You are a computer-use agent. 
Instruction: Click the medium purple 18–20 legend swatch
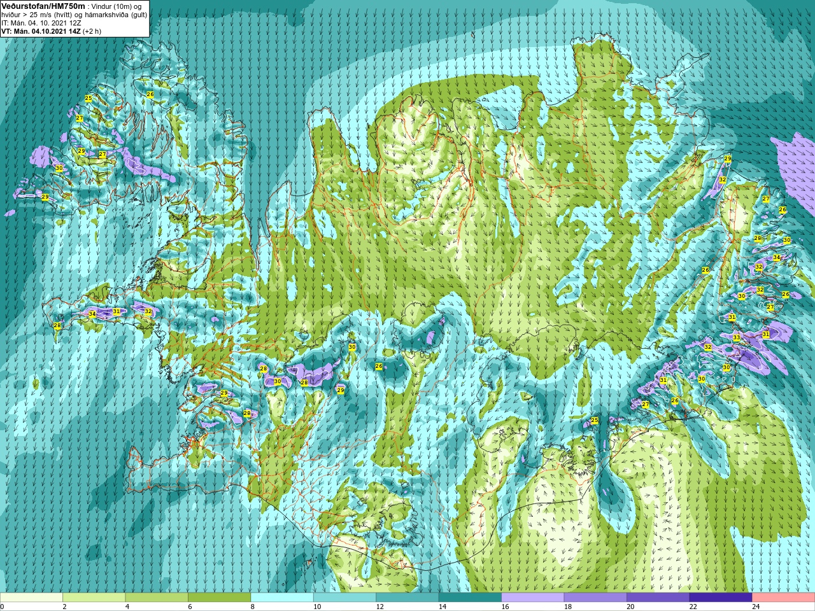point(595,597)
